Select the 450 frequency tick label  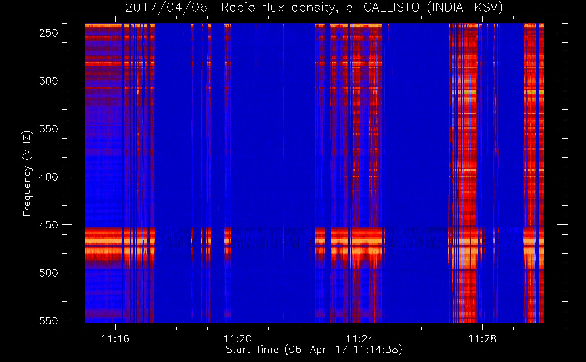[x=49, y=225]
